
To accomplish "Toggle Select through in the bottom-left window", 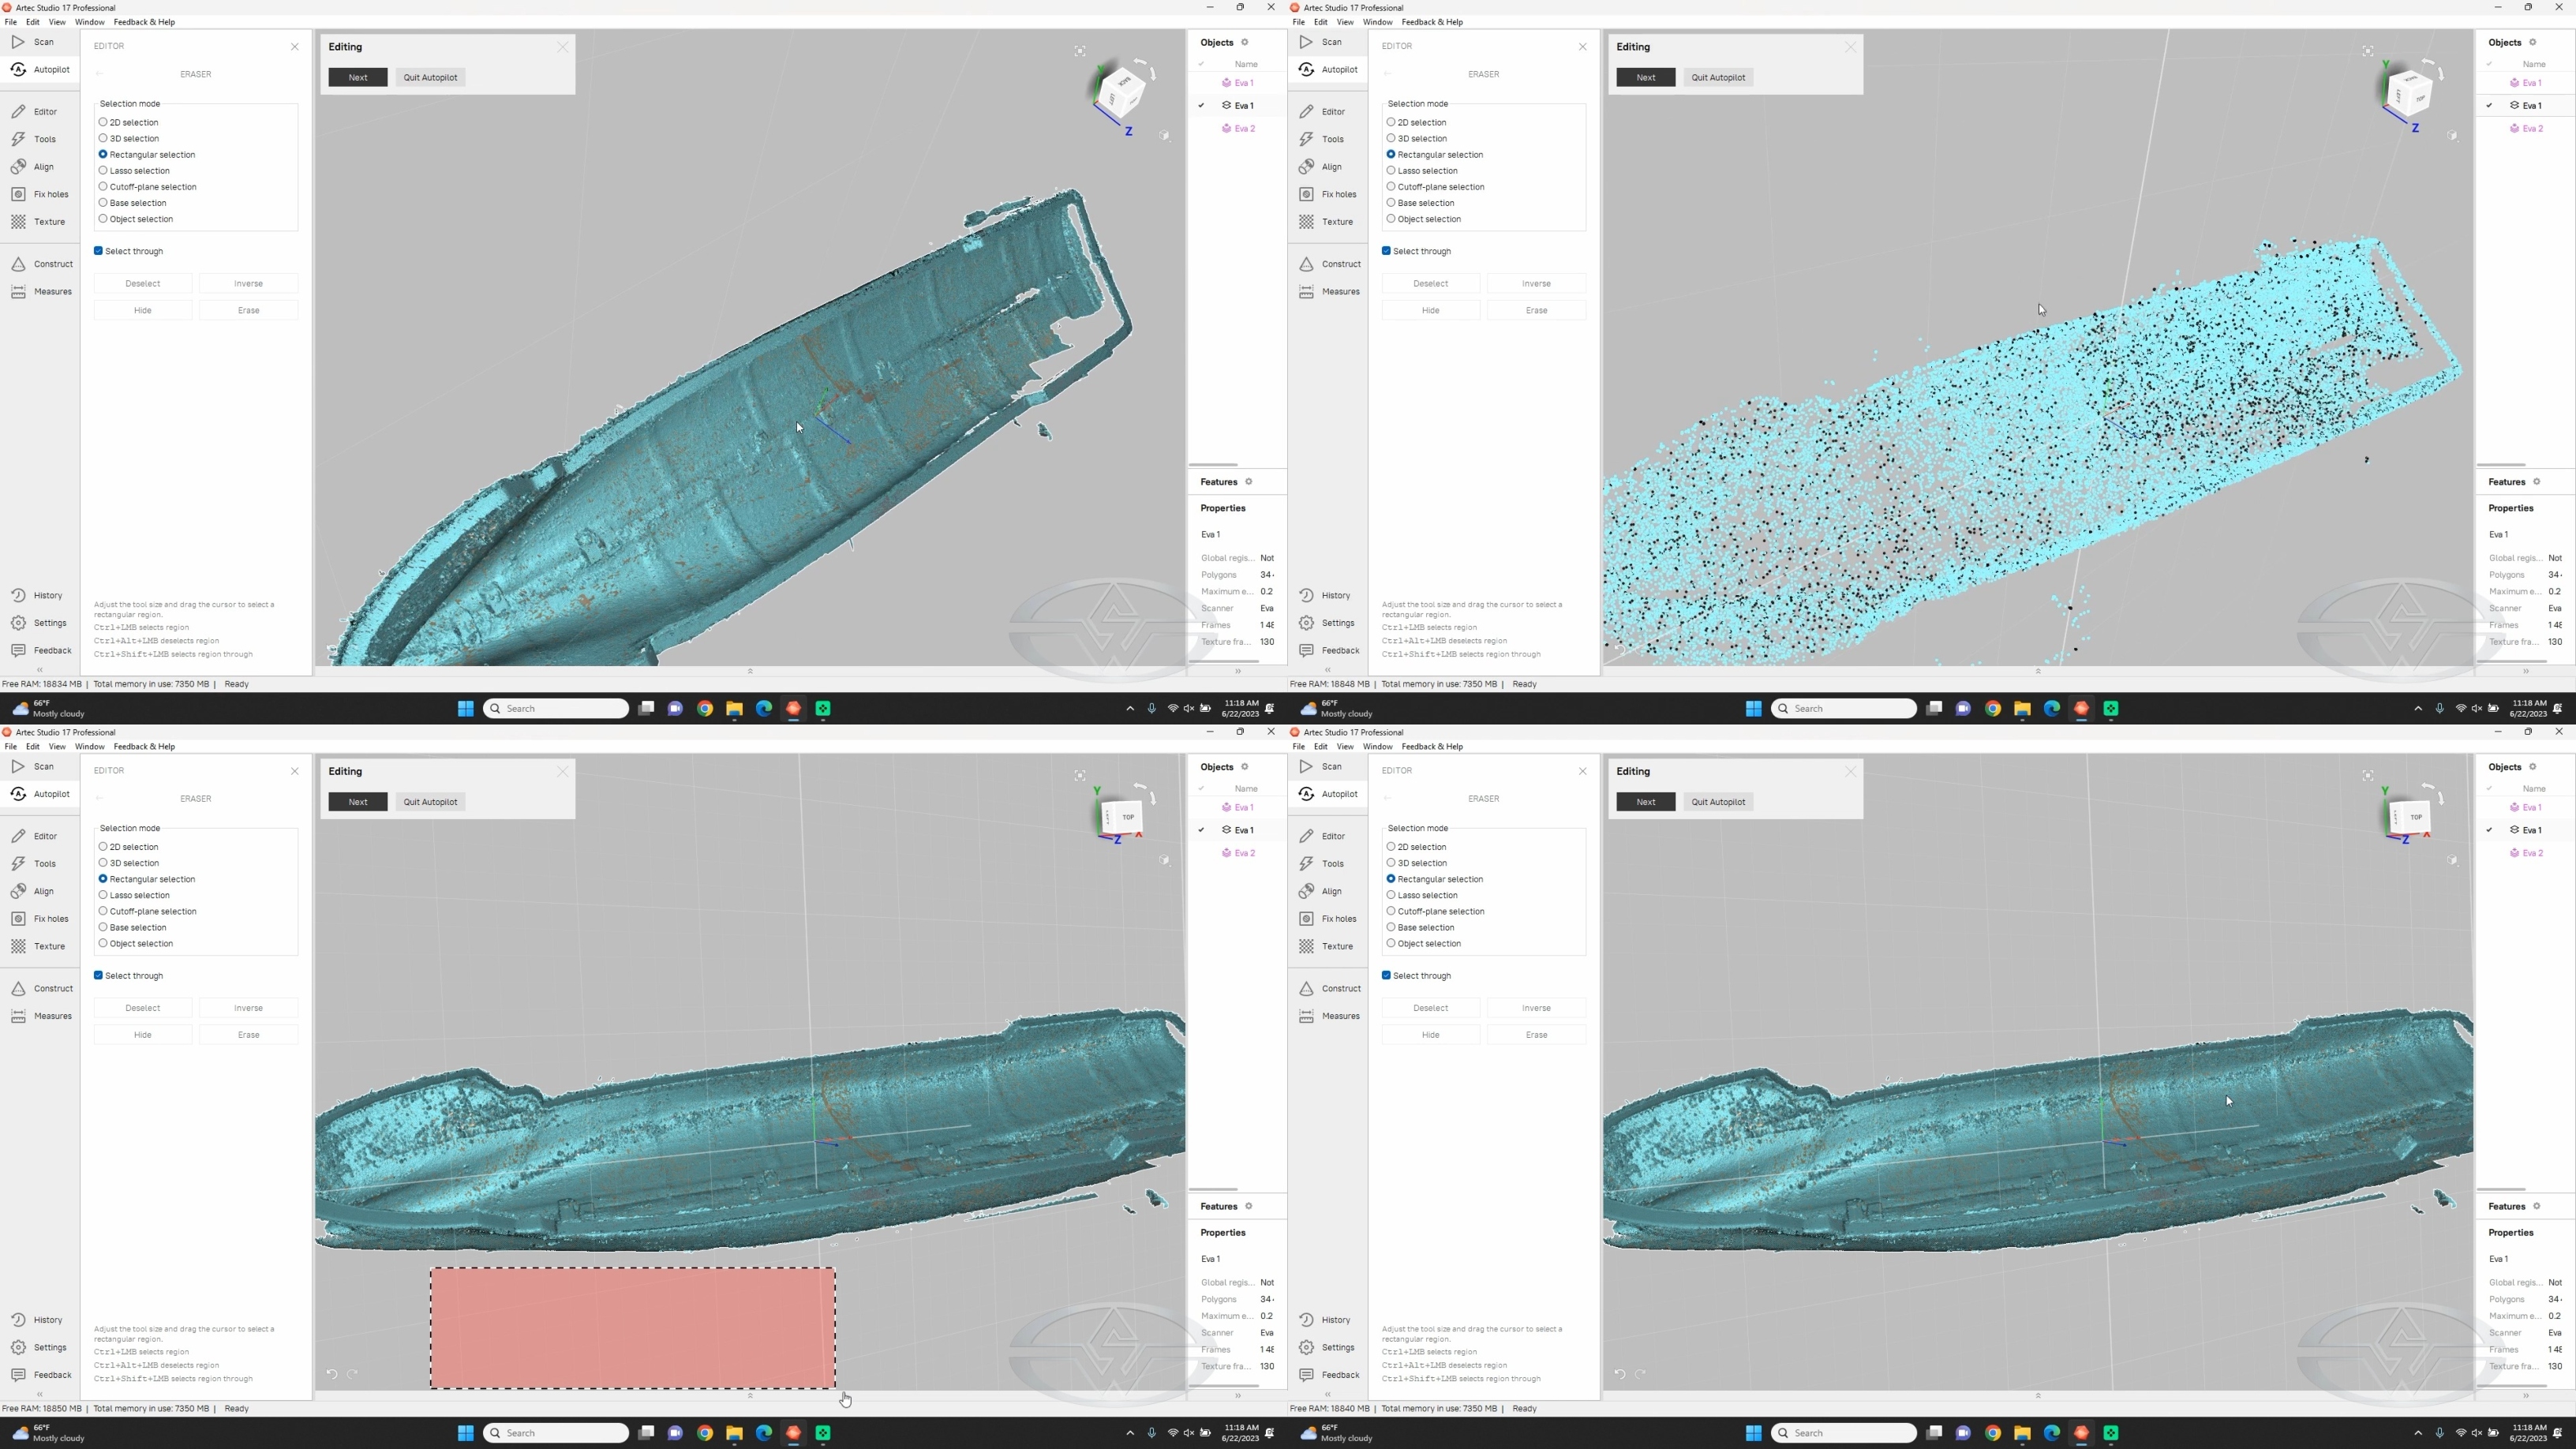I will 129,976.
